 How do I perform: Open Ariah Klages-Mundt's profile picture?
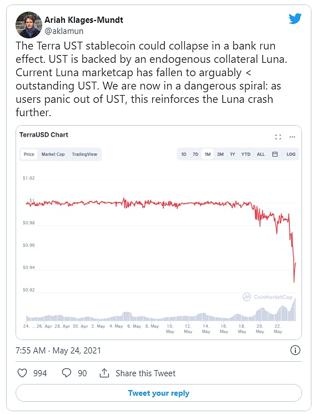click(29, 25)
